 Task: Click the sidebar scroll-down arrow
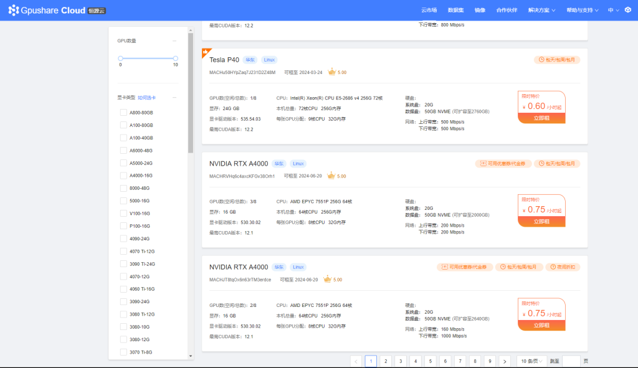191,356
